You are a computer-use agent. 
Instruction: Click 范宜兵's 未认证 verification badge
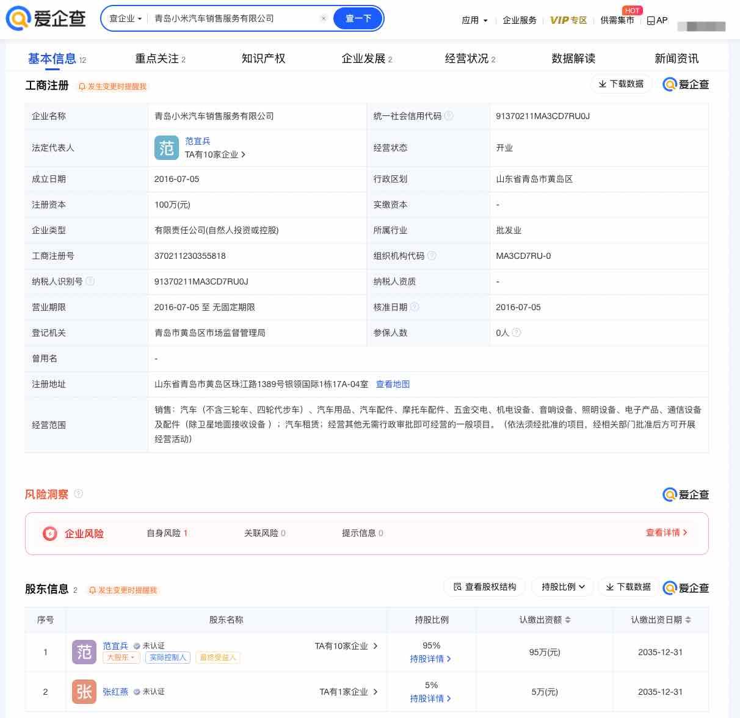(149, 646)
